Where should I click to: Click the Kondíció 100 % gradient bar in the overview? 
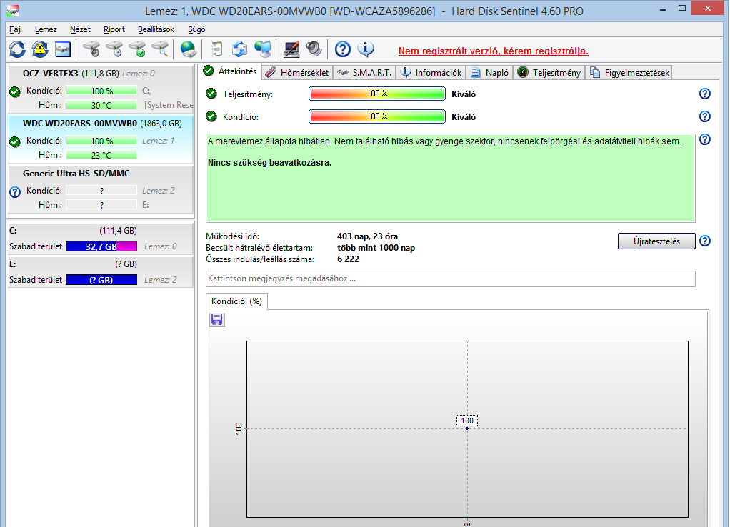[377, 116]
